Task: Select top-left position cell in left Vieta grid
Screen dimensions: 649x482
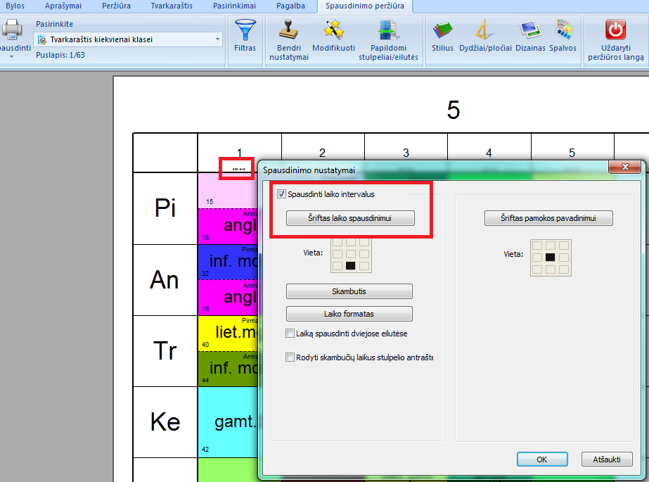Action: coord(338,242)
